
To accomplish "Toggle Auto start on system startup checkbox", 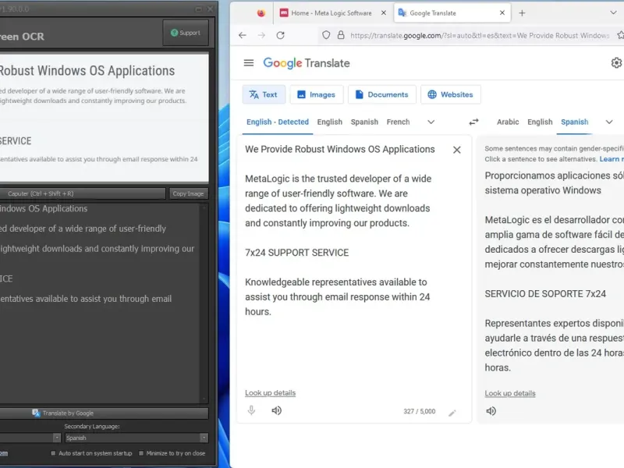I will tap(53, 453).
